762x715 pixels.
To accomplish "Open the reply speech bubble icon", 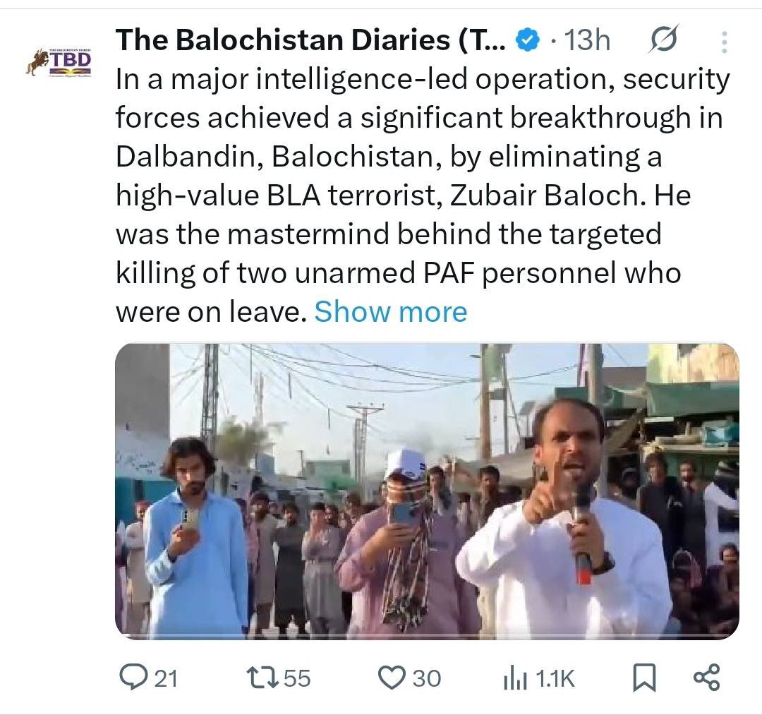I will [x=132, y=677].
